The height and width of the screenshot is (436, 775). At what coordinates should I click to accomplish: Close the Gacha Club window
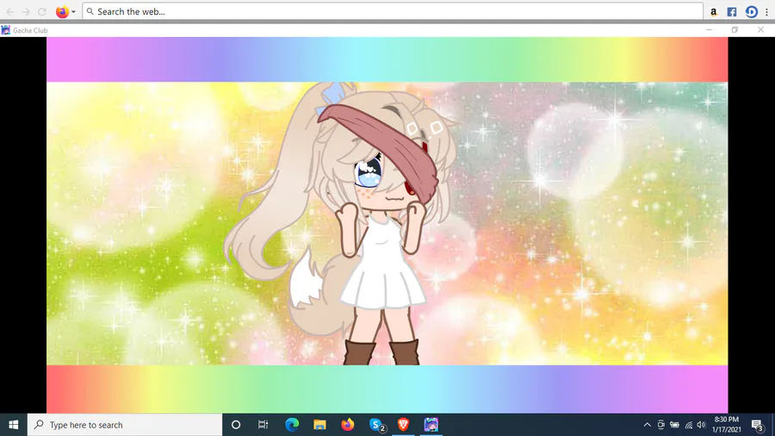pos(760,30)
